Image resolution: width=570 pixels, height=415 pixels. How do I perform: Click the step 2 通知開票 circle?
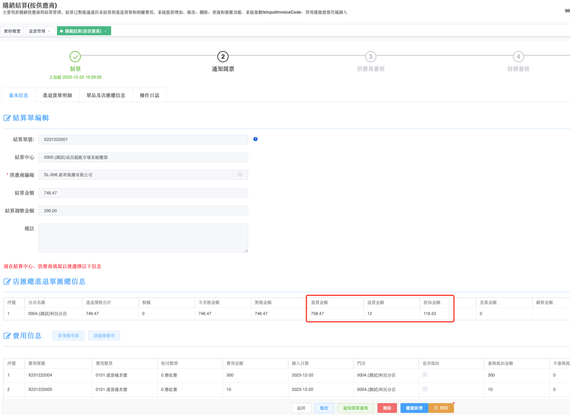tap(223, 57)
